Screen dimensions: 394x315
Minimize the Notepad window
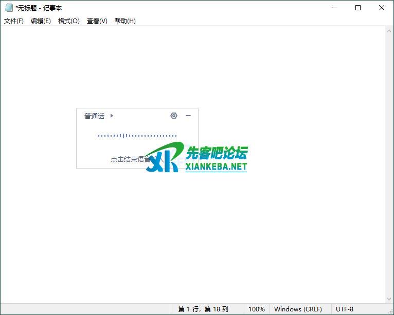click(334, 8)
